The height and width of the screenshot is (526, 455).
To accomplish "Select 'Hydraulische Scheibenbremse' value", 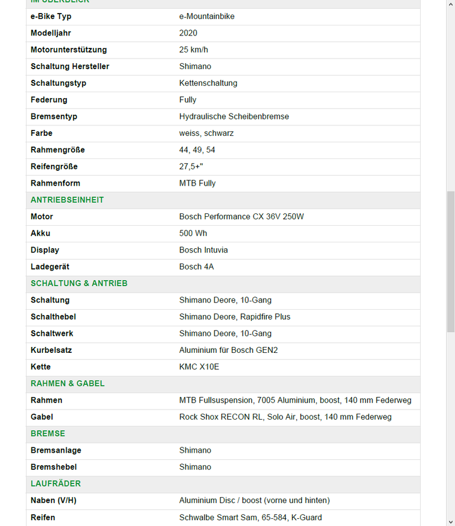I will point(234,116).
